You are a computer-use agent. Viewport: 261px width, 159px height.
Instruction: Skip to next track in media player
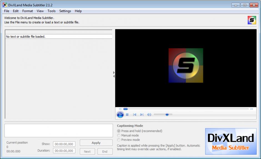coord(142,114)
